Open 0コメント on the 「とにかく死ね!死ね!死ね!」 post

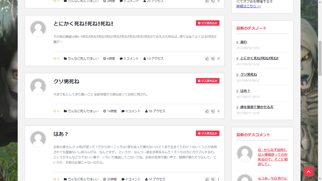pos(131,59)
